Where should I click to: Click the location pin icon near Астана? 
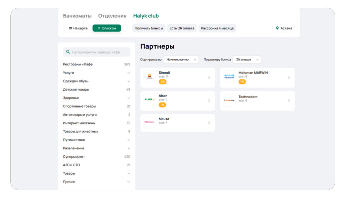[277, 28]
